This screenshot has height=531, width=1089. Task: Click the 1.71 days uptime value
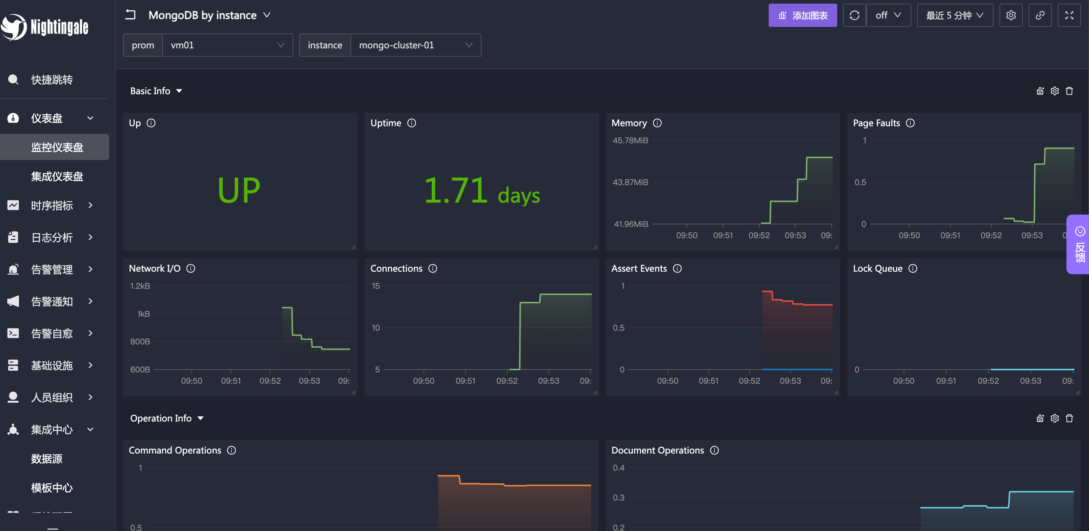[x=482, y=191]
